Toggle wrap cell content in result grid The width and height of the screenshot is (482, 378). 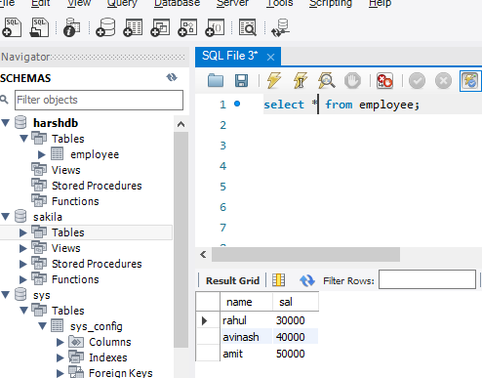[278, 280]
